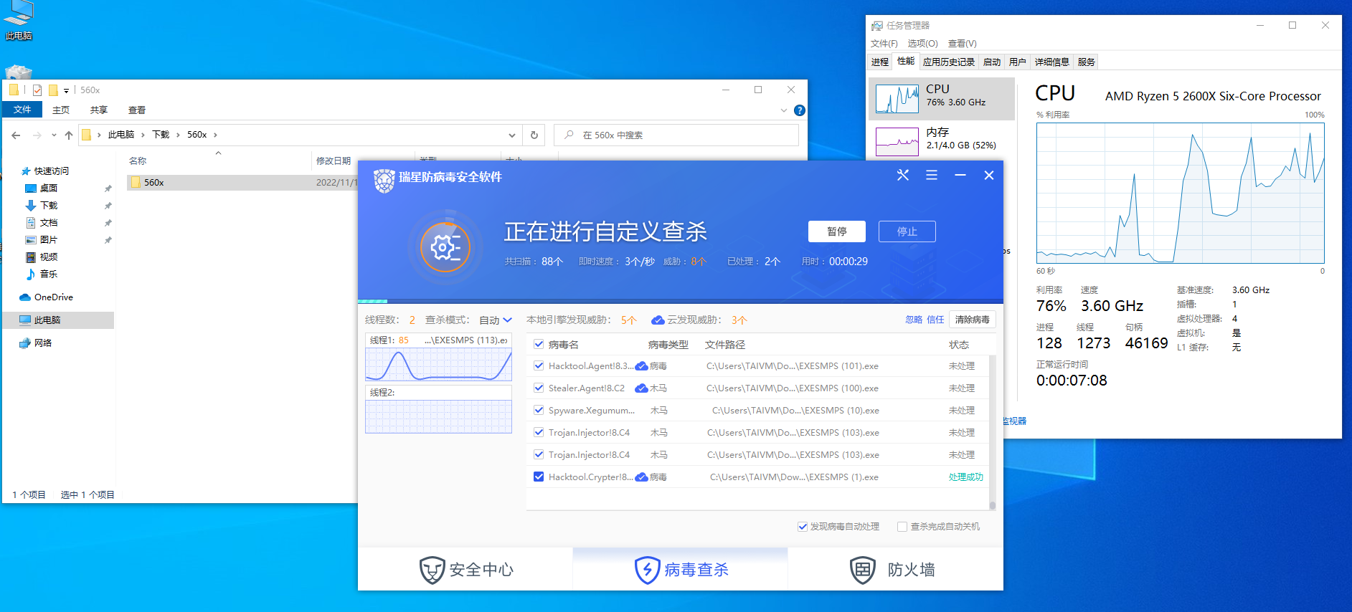1352x612 pixels.
Task: Click the Properties icon in Explorer quick access toolbar
Action: [x=37, y=90]
